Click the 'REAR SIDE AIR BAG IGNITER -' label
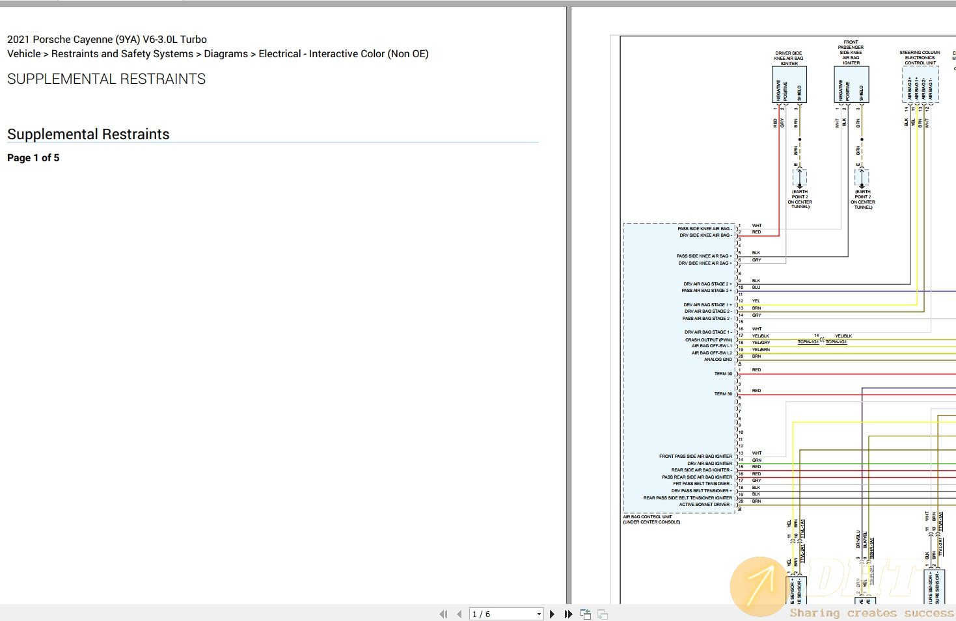 click(x=702, y=470)
